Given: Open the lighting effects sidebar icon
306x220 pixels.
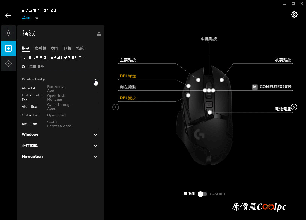Looking at the screenshot, I should tap(8, 33).
